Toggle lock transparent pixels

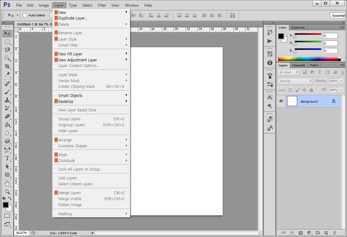pos(290,90)
